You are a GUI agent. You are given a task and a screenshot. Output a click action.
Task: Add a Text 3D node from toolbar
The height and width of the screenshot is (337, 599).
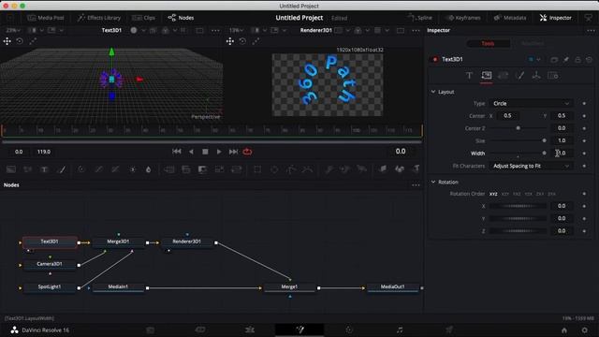[x=416, y=169]
